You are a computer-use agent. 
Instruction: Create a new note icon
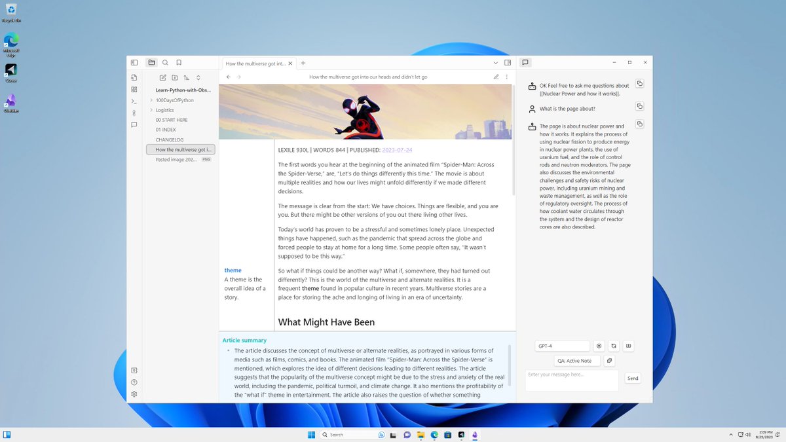click(163, 78)
